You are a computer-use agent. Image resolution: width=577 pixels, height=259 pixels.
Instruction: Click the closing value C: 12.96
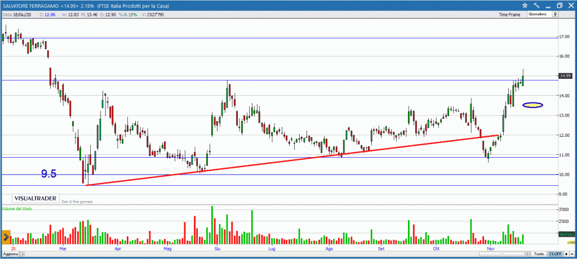tap(47, 14)
